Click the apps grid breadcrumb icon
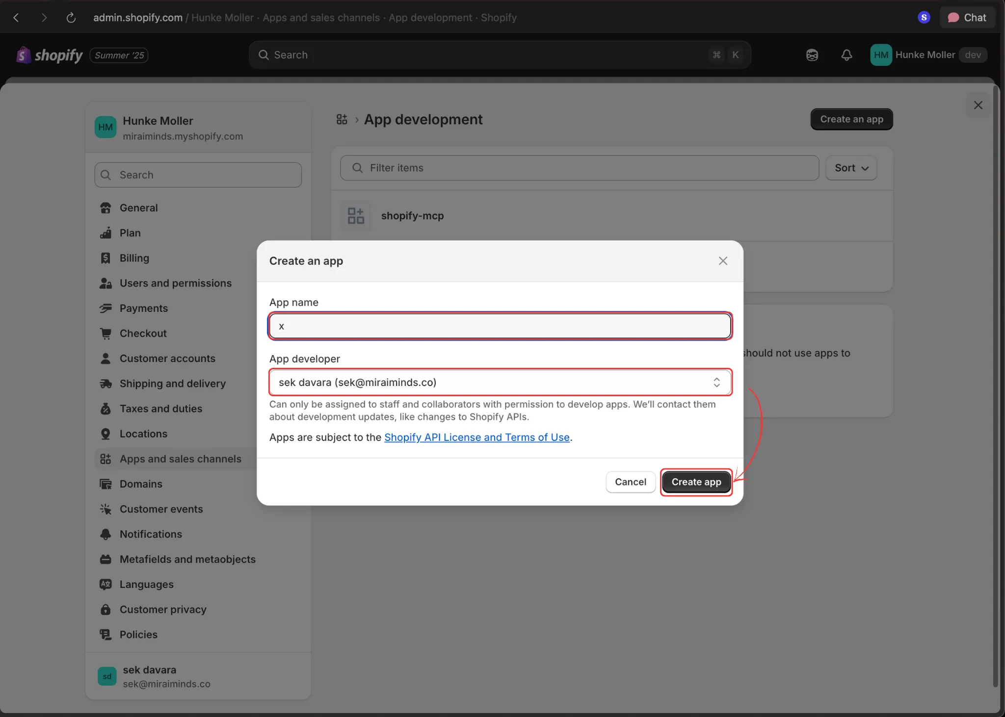The height and width of the screenshot is (717, 1005). [x=342, y=119]
